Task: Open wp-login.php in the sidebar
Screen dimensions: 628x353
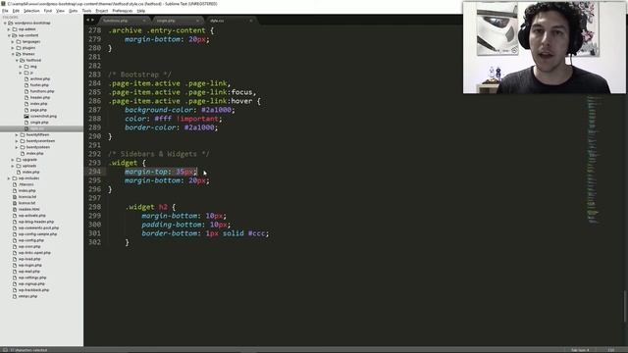Action: (29, 265)
